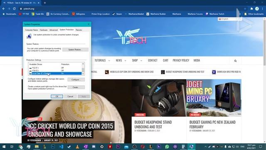
Task: Open the Warframe Builder bookmark
Action: point(156,14)
